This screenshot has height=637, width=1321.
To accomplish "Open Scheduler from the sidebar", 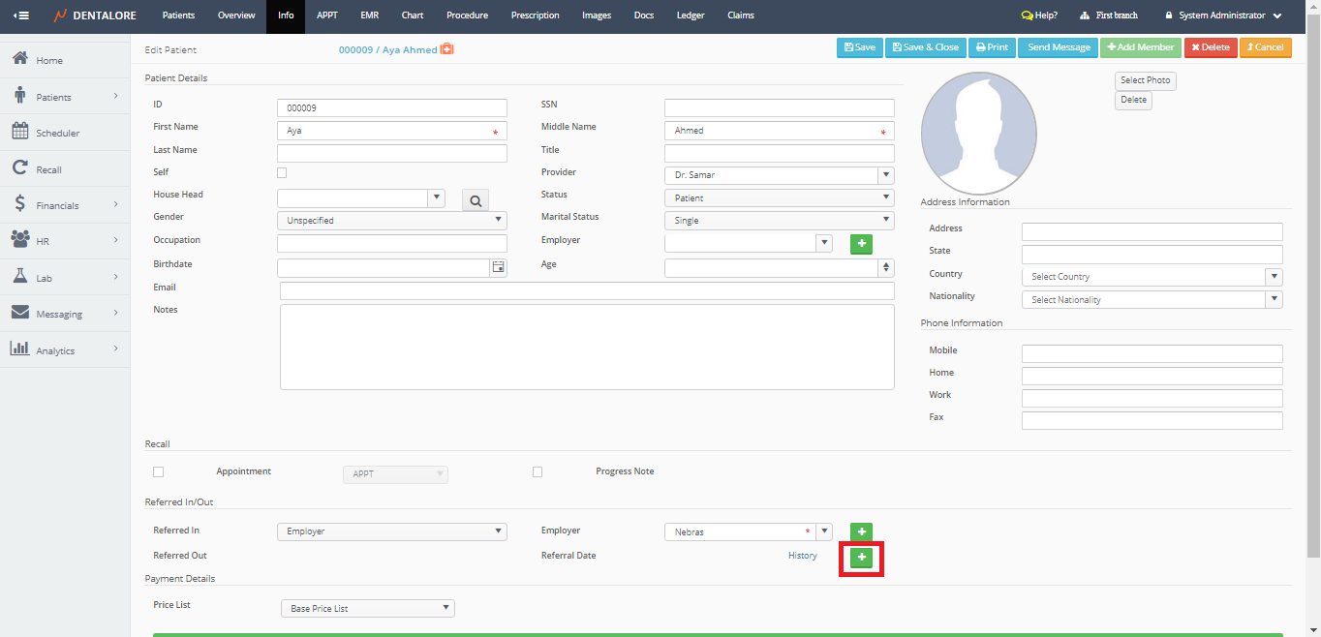I will pos(57,133).
